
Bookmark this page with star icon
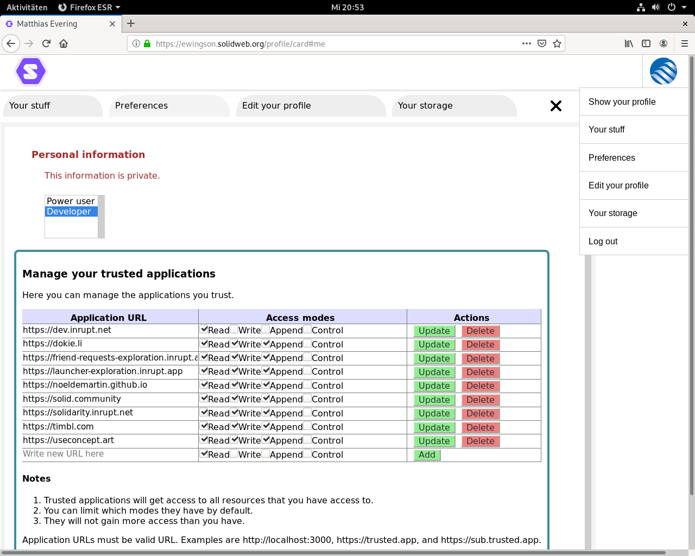(x=557, y=43)
